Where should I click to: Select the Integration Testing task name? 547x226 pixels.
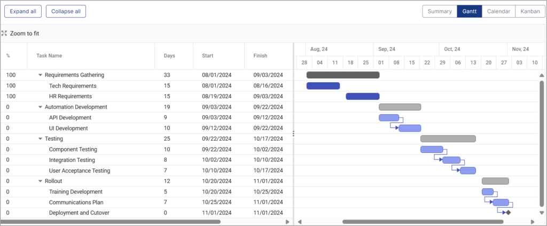(x=72, y=160)
